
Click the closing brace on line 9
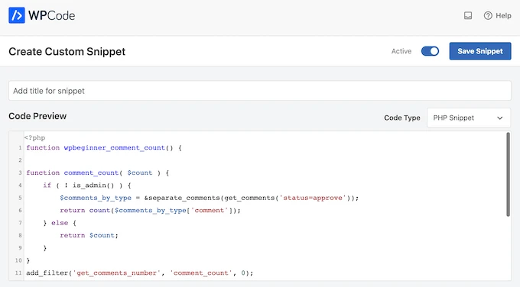[x=45, y=248]
